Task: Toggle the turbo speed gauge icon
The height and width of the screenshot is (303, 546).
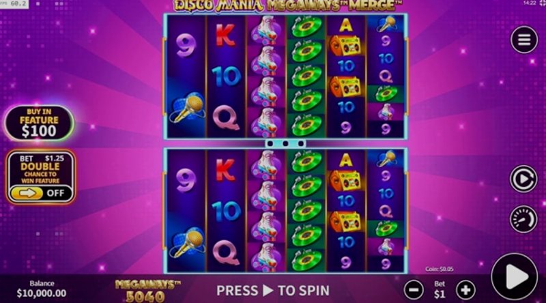Action: pos(523,219)
